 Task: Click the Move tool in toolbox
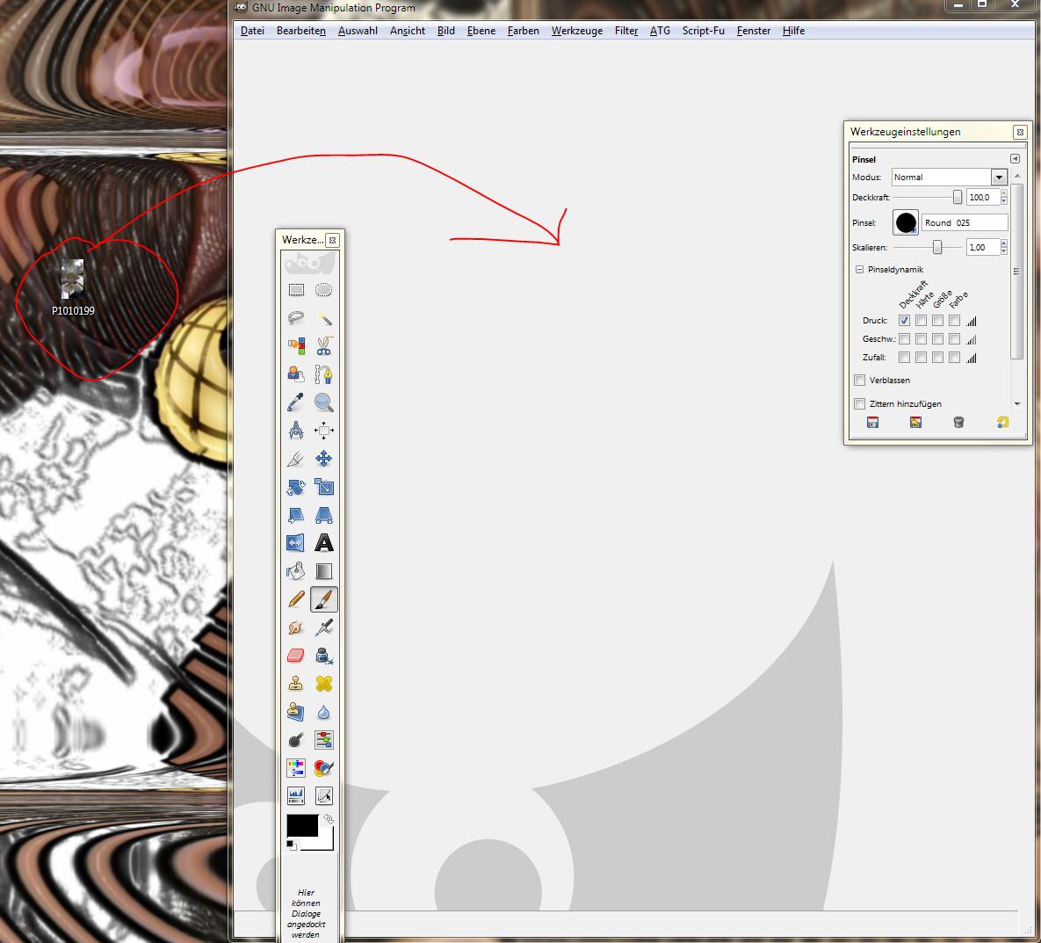[x=324, y=459]
